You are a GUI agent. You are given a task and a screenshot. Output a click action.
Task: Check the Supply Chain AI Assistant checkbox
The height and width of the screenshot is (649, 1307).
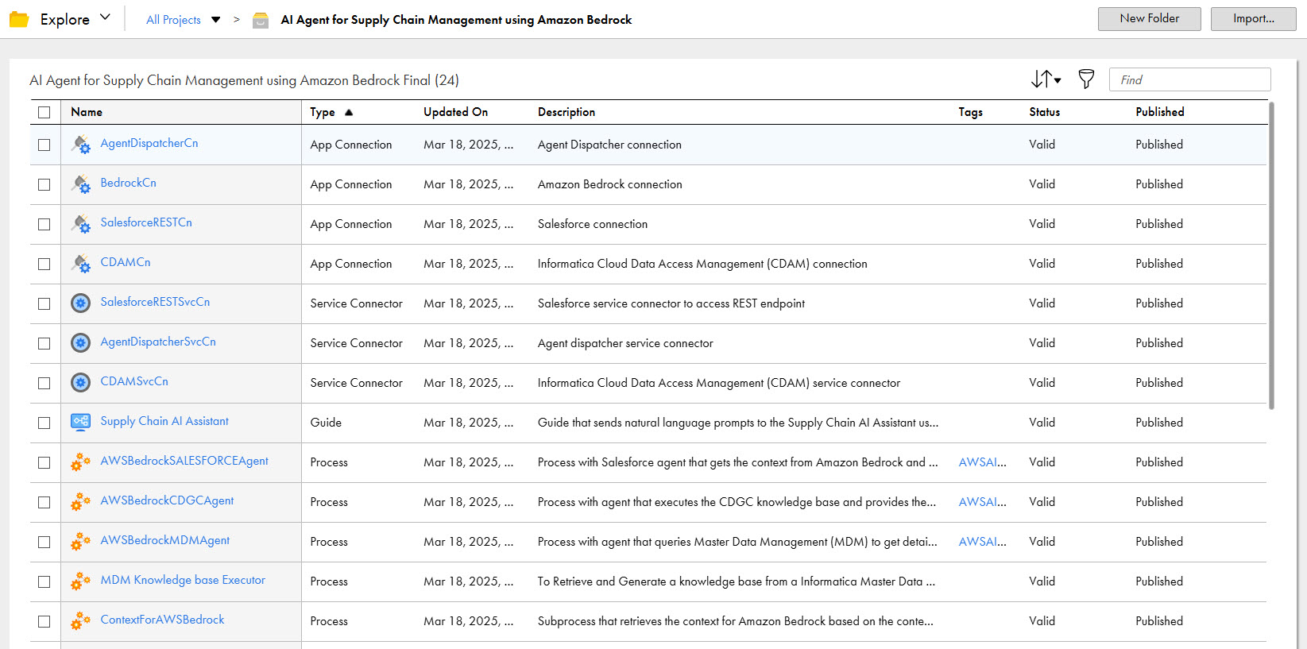tap(44, 423)
